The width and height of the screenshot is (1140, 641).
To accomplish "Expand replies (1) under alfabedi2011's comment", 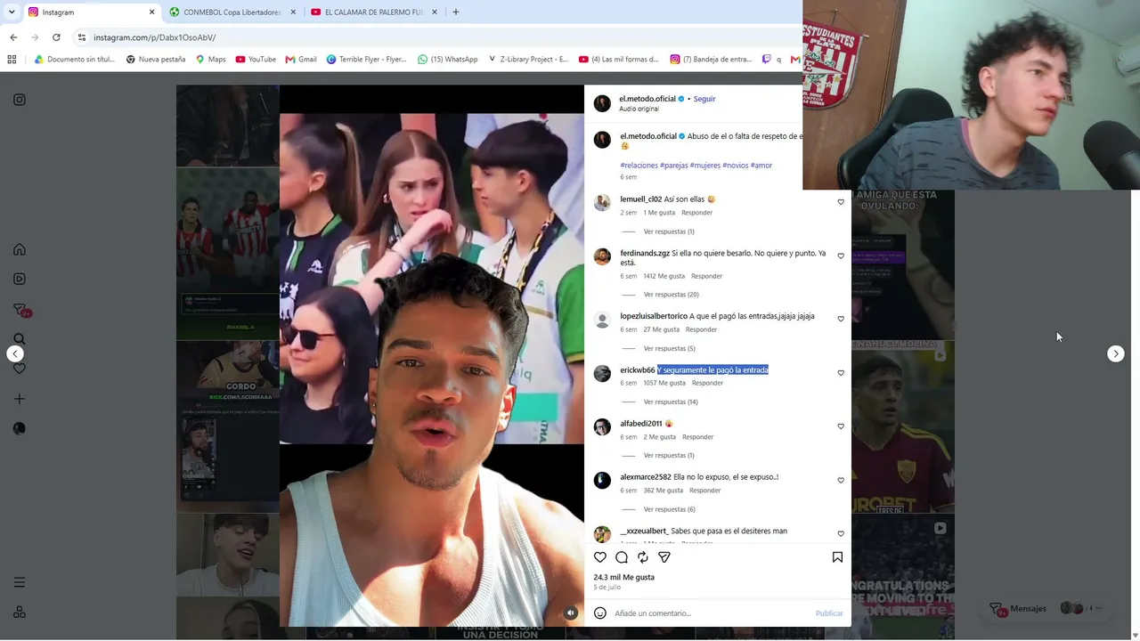I will coord(669,456).
